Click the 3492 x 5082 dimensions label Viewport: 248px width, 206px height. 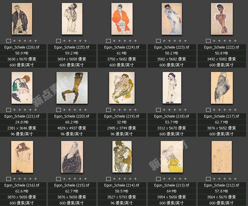(x=222, y=59)
